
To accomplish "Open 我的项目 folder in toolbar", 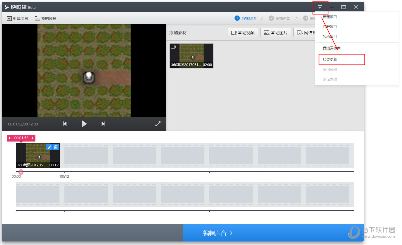I will point(46,18).
